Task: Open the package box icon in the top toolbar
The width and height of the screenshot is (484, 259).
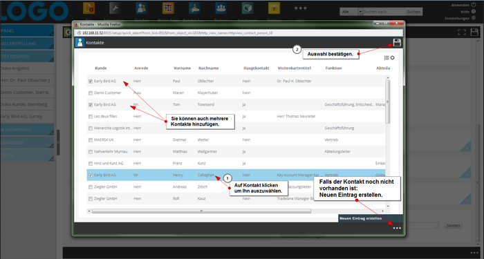Action: point(248,8)
